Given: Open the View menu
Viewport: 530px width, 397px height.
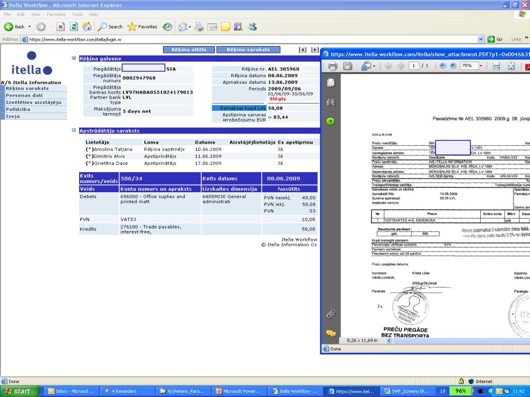Looking at the screenshot, I should click(x=36, y=14).
